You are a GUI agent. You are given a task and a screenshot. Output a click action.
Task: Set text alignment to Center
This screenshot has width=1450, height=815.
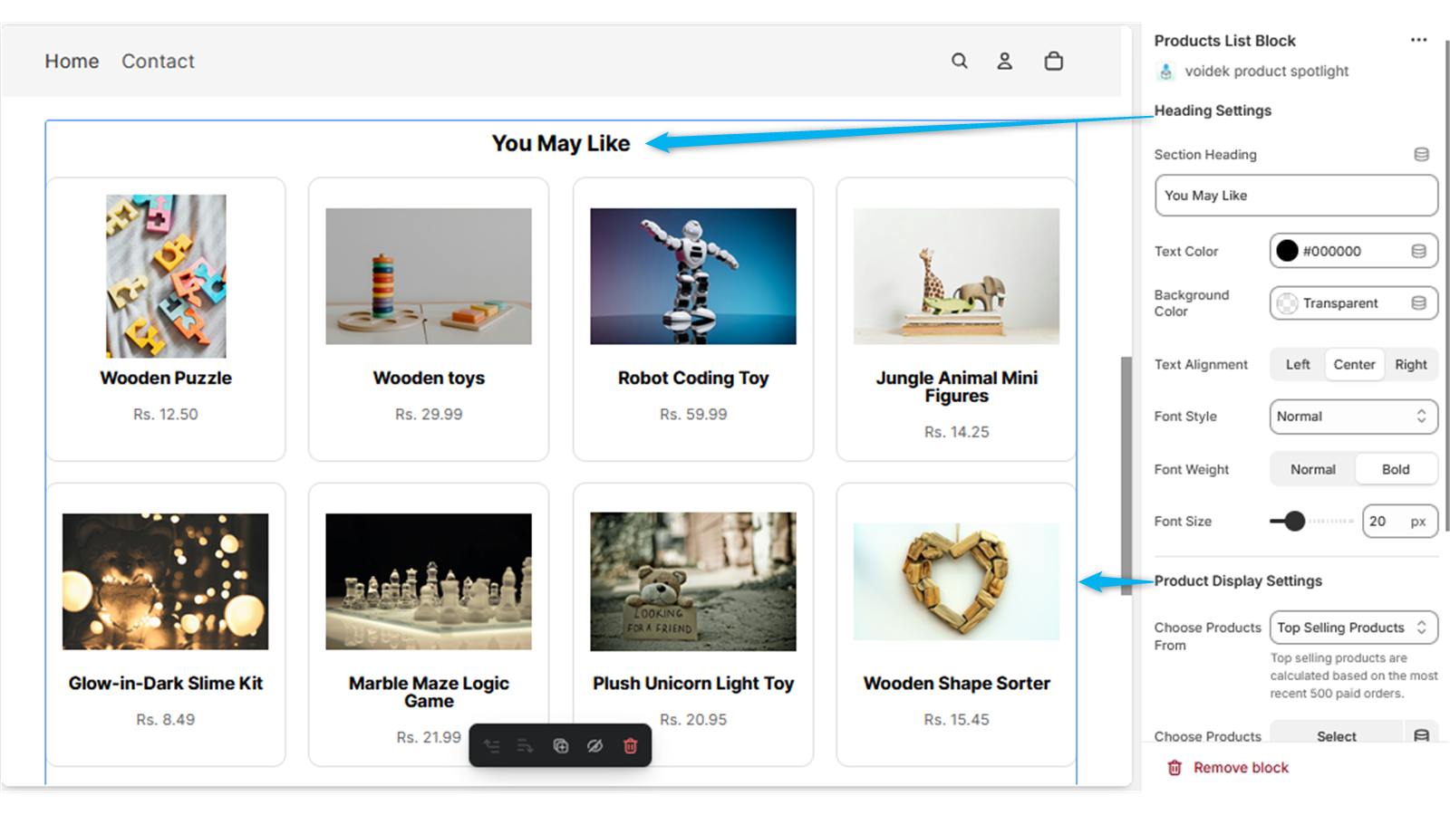coord(1354,364)
